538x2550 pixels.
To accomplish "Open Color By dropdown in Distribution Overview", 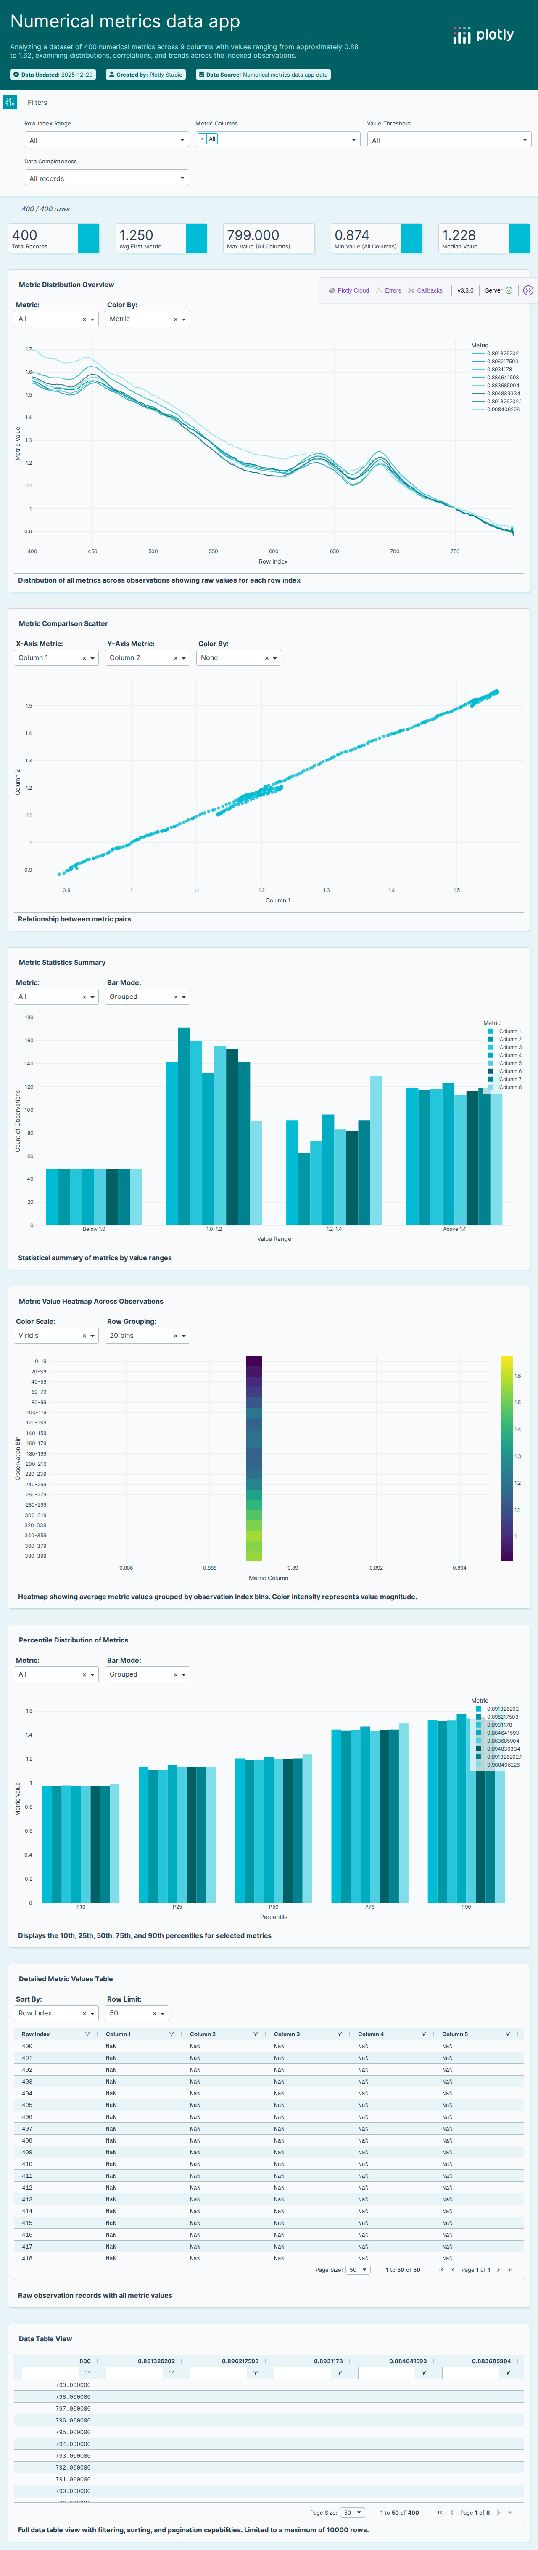I will pos(148,319).
